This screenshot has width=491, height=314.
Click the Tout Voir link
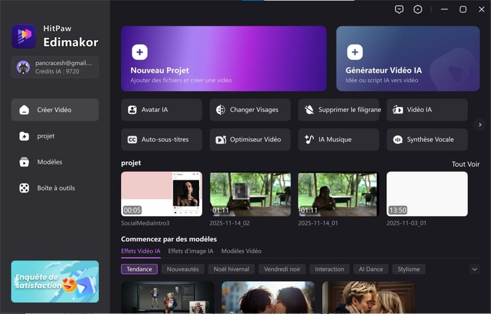[x=465, y=165]
